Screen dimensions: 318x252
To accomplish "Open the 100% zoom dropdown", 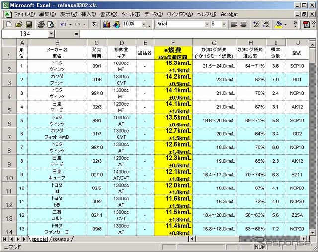I will pyautogui.click(x=144, y=24).
